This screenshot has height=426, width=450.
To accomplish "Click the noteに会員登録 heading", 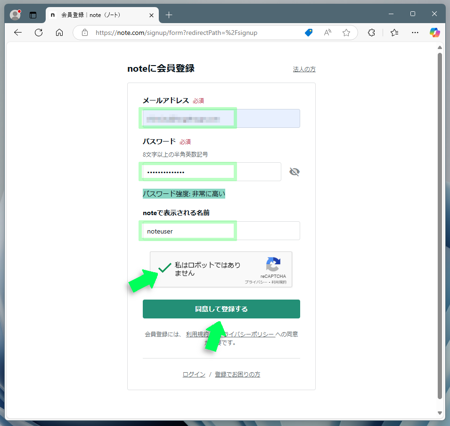I will point(161,68).
